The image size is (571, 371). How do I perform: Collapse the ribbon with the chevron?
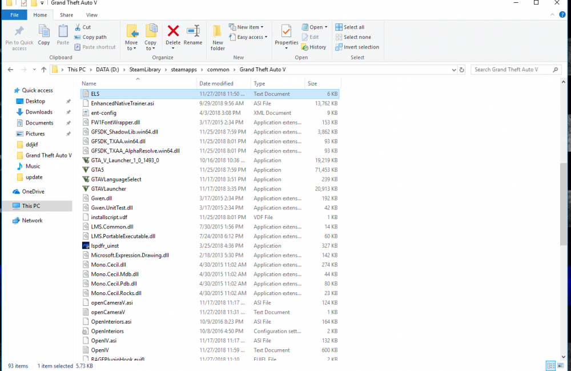tap(552, 15)
